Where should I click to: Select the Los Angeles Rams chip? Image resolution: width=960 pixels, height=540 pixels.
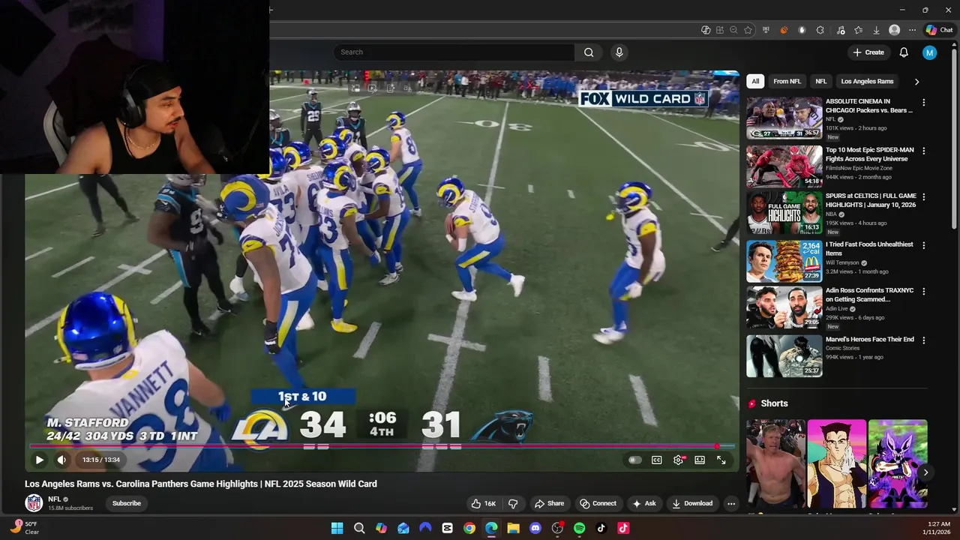(x=867, y=81)
